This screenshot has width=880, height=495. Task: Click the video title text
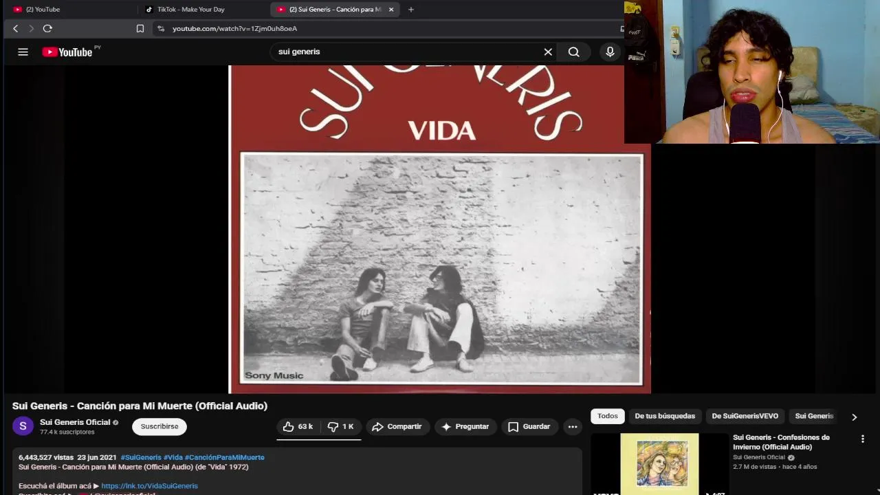point(140,406)
